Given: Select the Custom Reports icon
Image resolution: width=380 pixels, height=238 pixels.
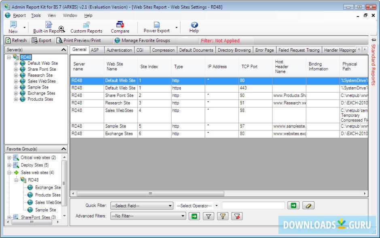Looking at the screenshot, I should 86,25.
